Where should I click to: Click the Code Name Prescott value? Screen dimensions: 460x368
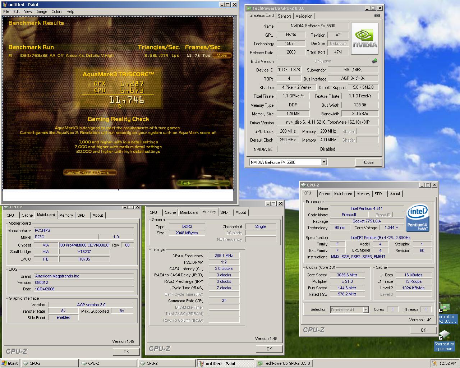pyautogui.click(x=349, y=215)
